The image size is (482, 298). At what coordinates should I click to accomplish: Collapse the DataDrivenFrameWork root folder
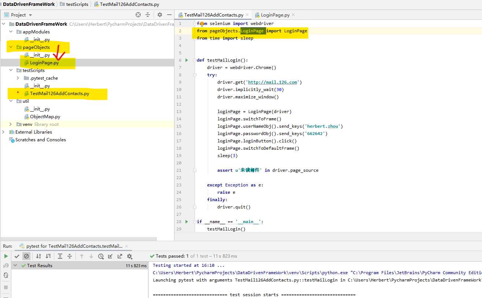(x=4, y=24)
